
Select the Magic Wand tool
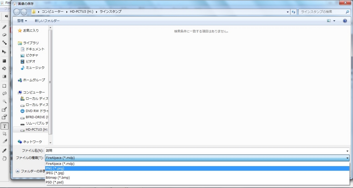tap(4, 101)
